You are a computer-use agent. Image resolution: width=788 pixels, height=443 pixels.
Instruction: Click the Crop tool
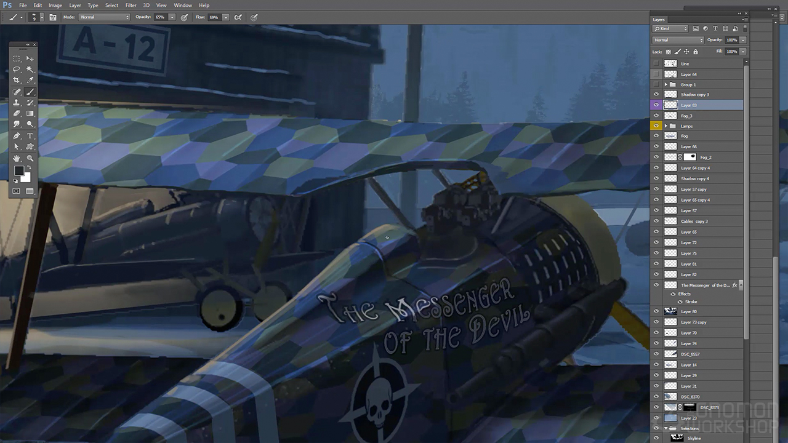pos(17,81)
